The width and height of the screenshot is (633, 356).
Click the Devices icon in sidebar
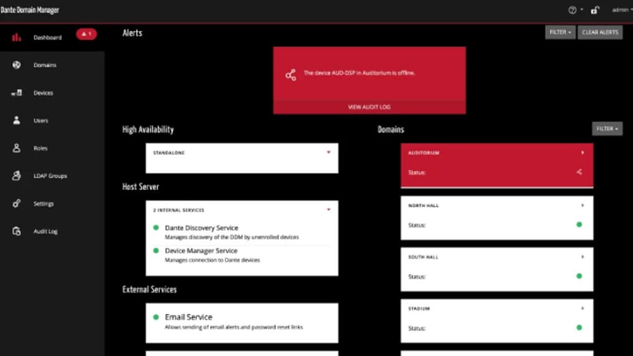click(x=17, y=93)
